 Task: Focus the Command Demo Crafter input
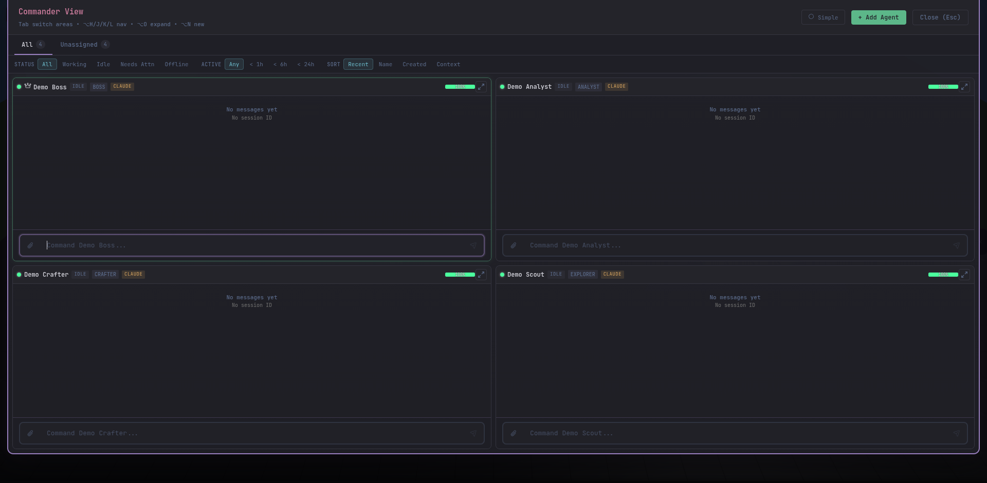[x=252, y=433]
